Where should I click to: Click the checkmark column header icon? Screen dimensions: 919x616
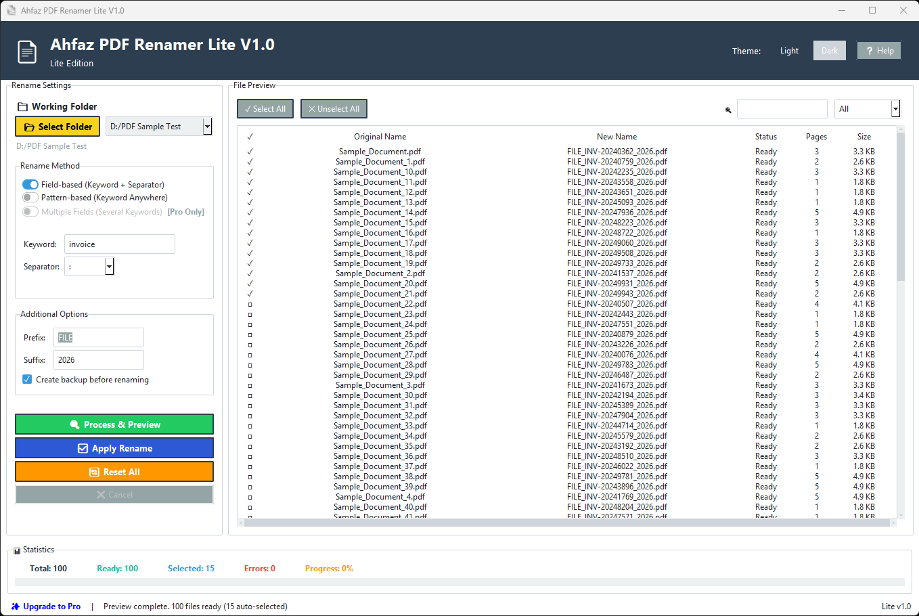(x=250, y=137)
